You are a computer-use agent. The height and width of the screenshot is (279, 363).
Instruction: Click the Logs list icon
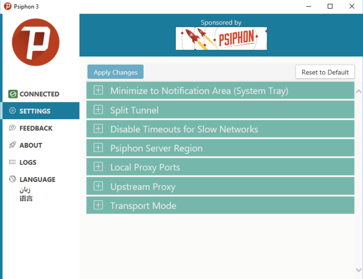click(13, 162)
